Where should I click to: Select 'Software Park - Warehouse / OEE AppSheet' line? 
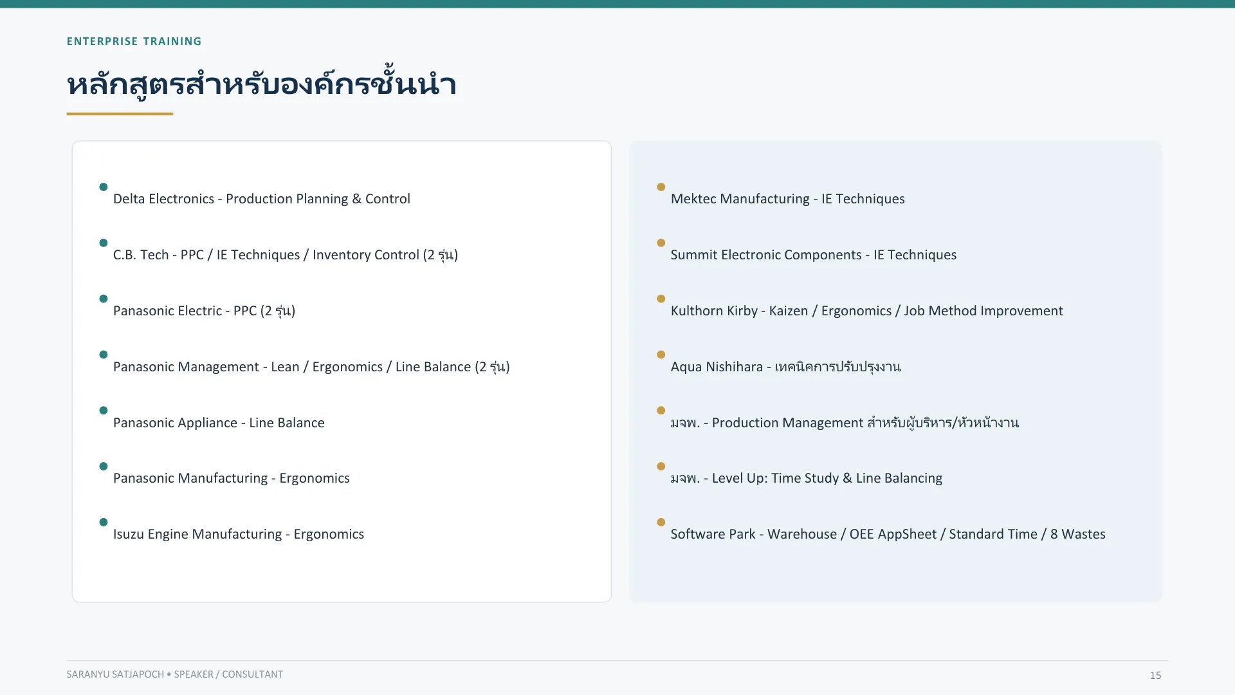(888, 534)
